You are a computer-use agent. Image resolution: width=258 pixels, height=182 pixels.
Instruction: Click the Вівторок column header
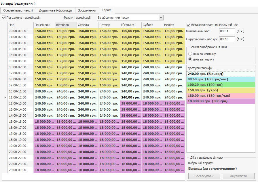[x=66, y=25]
